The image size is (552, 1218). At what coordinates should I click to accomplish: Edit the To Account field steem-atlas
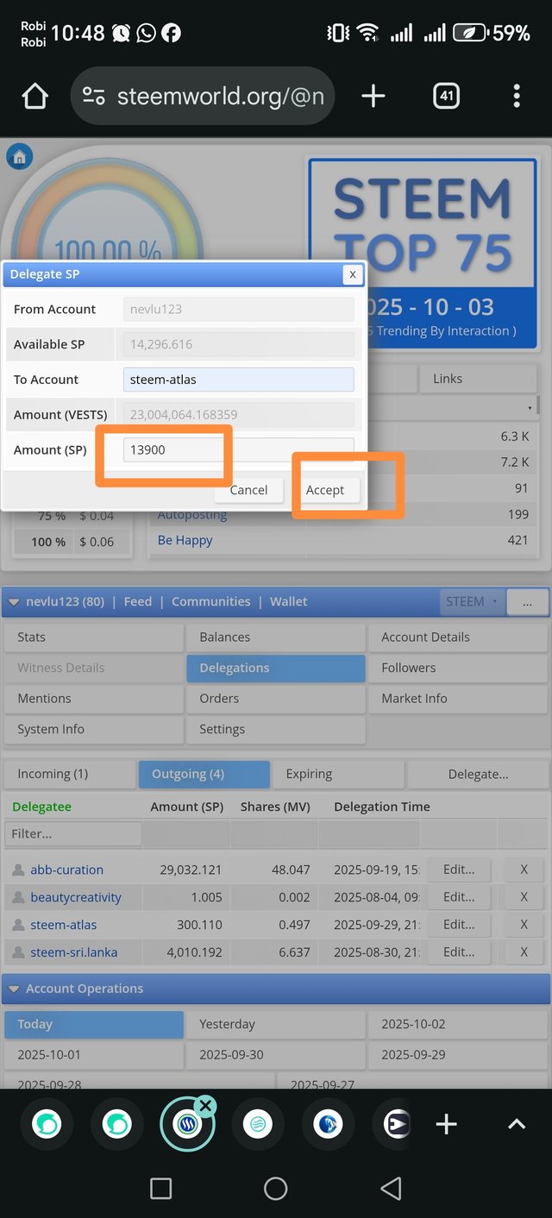239,380
